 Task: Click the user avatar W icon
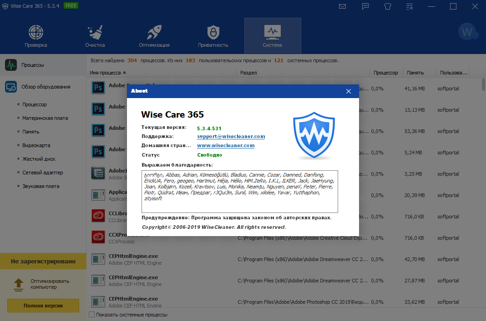pyautogui.click(x=467, y=31)
